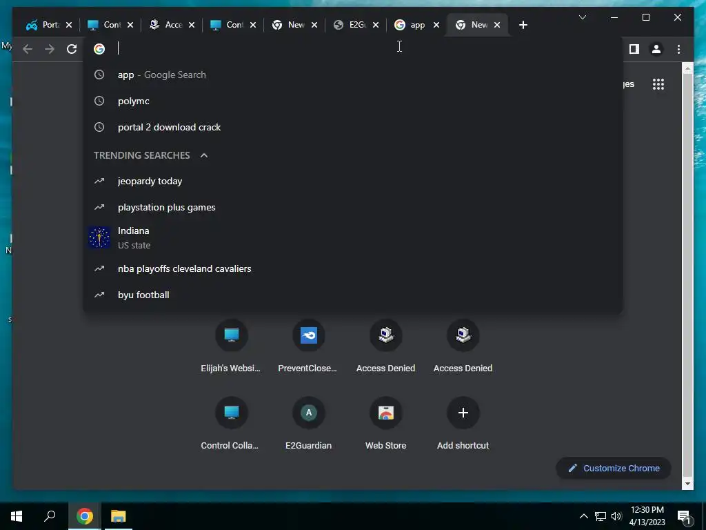706x530 pixels.
Task: Open File Explorer from taskbar
Action: pyautogui.click(x=119, y=516)
